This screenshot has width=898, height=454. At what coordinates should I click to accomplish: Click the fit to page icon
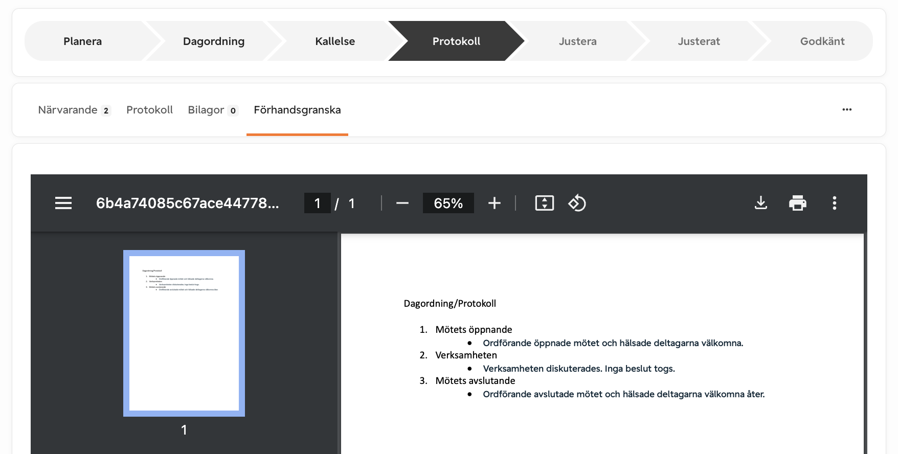click(545, 203)
